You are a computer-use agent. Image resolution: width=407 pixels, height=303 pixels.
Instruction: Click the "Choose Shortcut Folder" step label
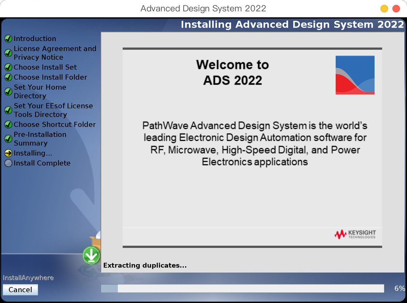[55, 125]
